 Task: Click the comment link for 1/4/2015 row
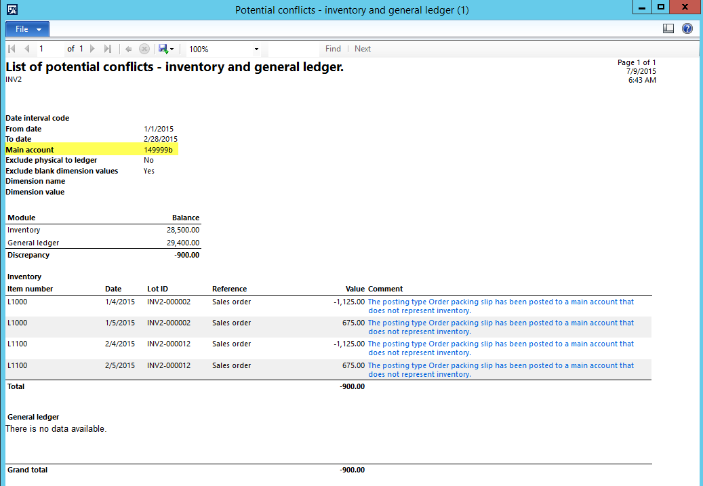click(500, 306)
